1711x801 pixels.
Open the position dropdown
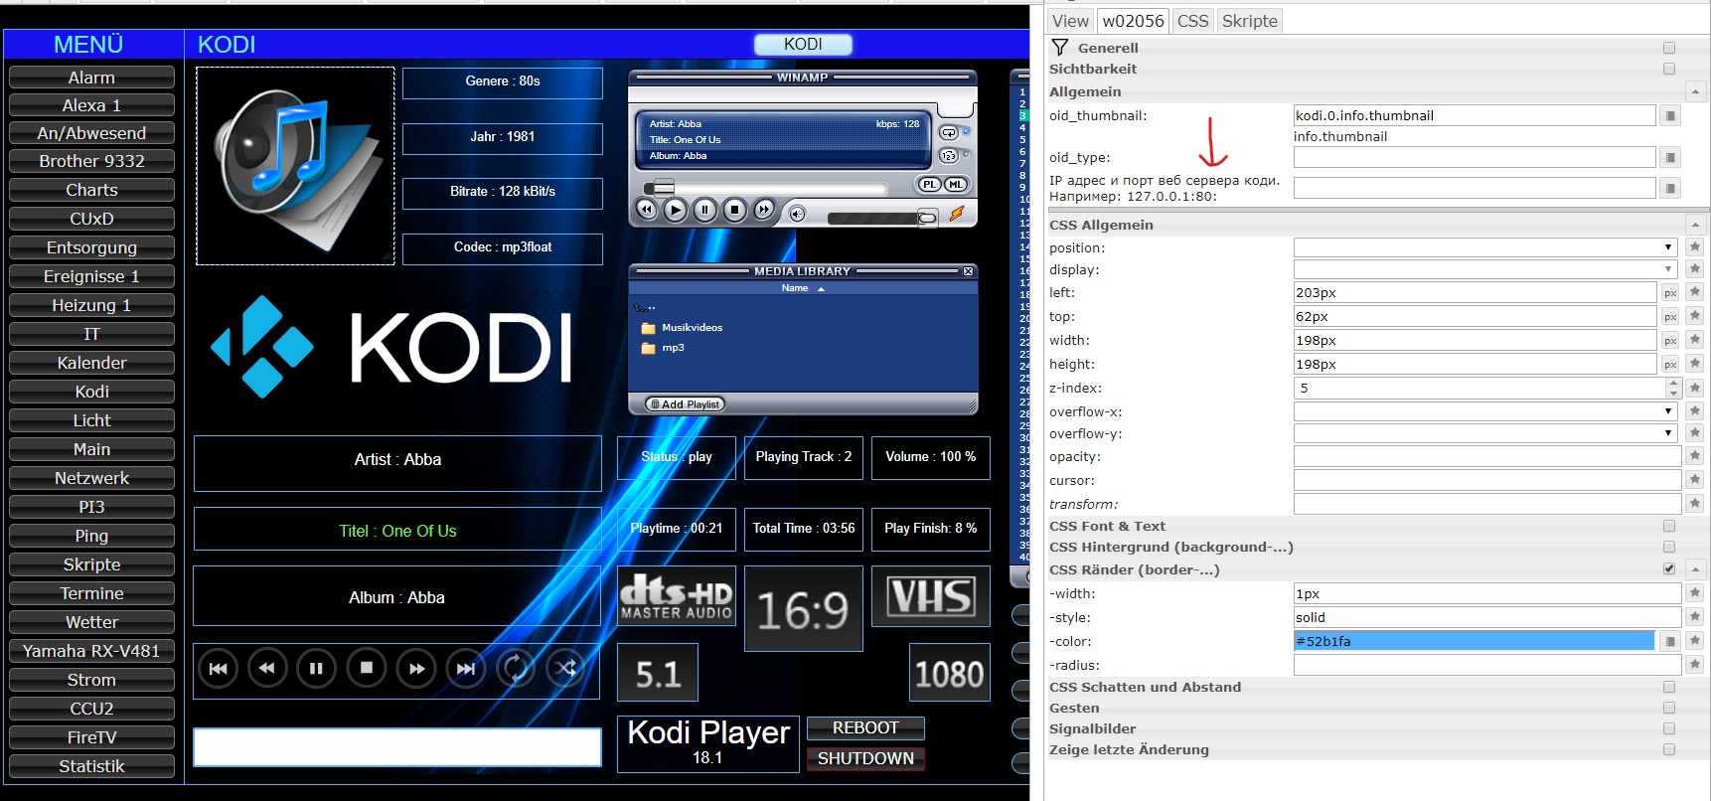tap(1485, 247)
